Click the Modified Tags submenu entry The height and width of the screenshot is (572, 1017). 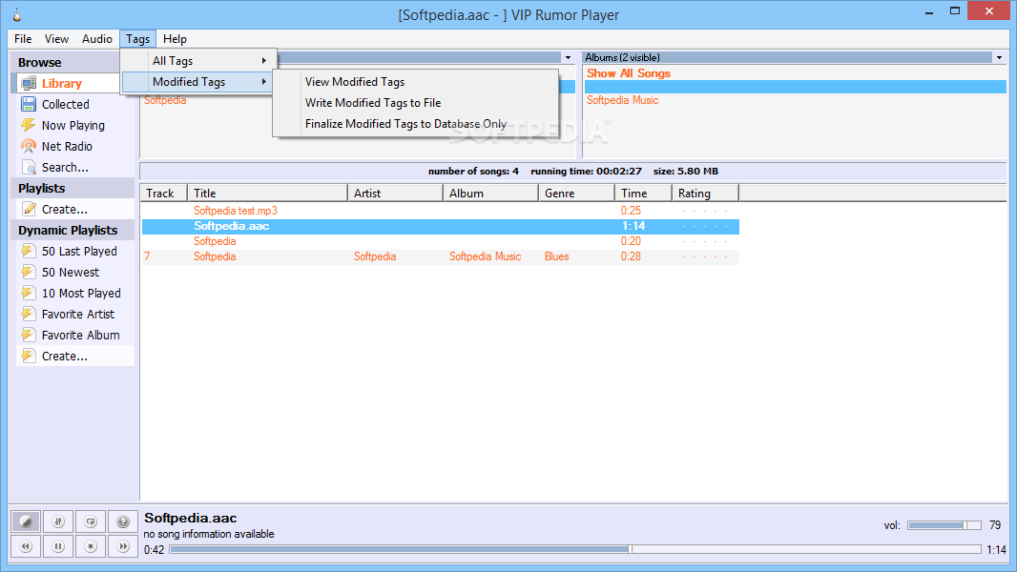197,82
